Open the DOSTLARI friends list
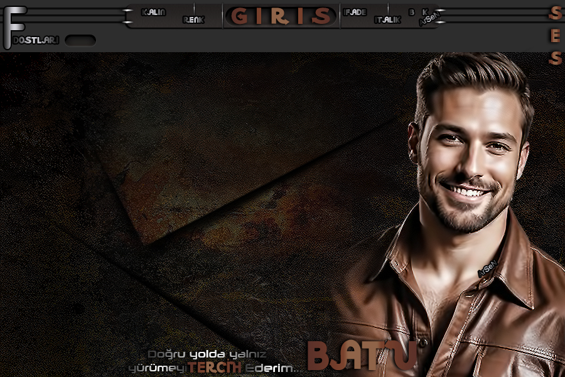565x377 pixels. click(36, 40)
